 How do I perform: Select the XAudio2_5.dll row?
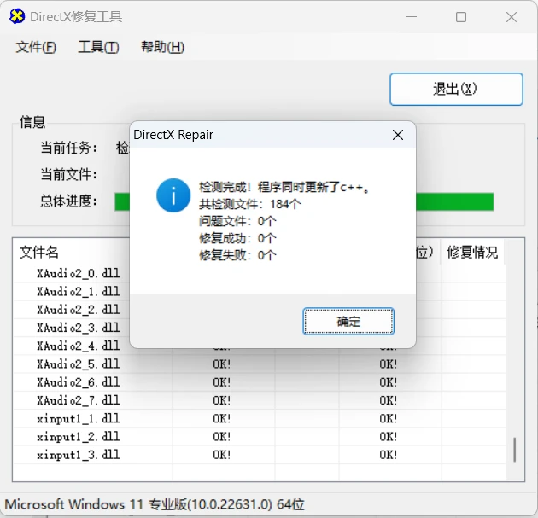point(260,364)
